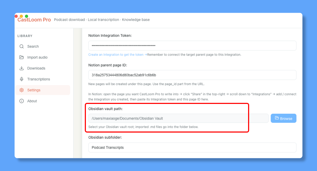
Task: Click the Settings gear icon
Action: pos(22,90)
